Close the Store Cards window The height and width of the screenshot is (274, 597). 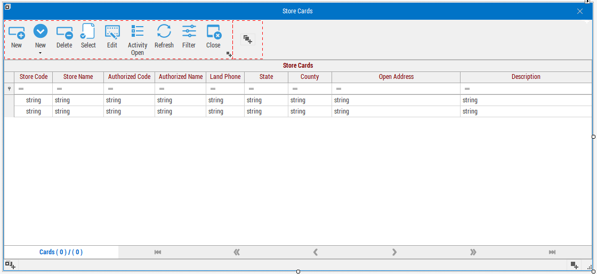580,11
